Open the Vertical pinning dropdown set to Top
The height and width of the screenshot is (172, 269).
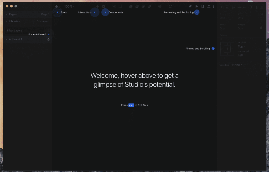(241, 46)
